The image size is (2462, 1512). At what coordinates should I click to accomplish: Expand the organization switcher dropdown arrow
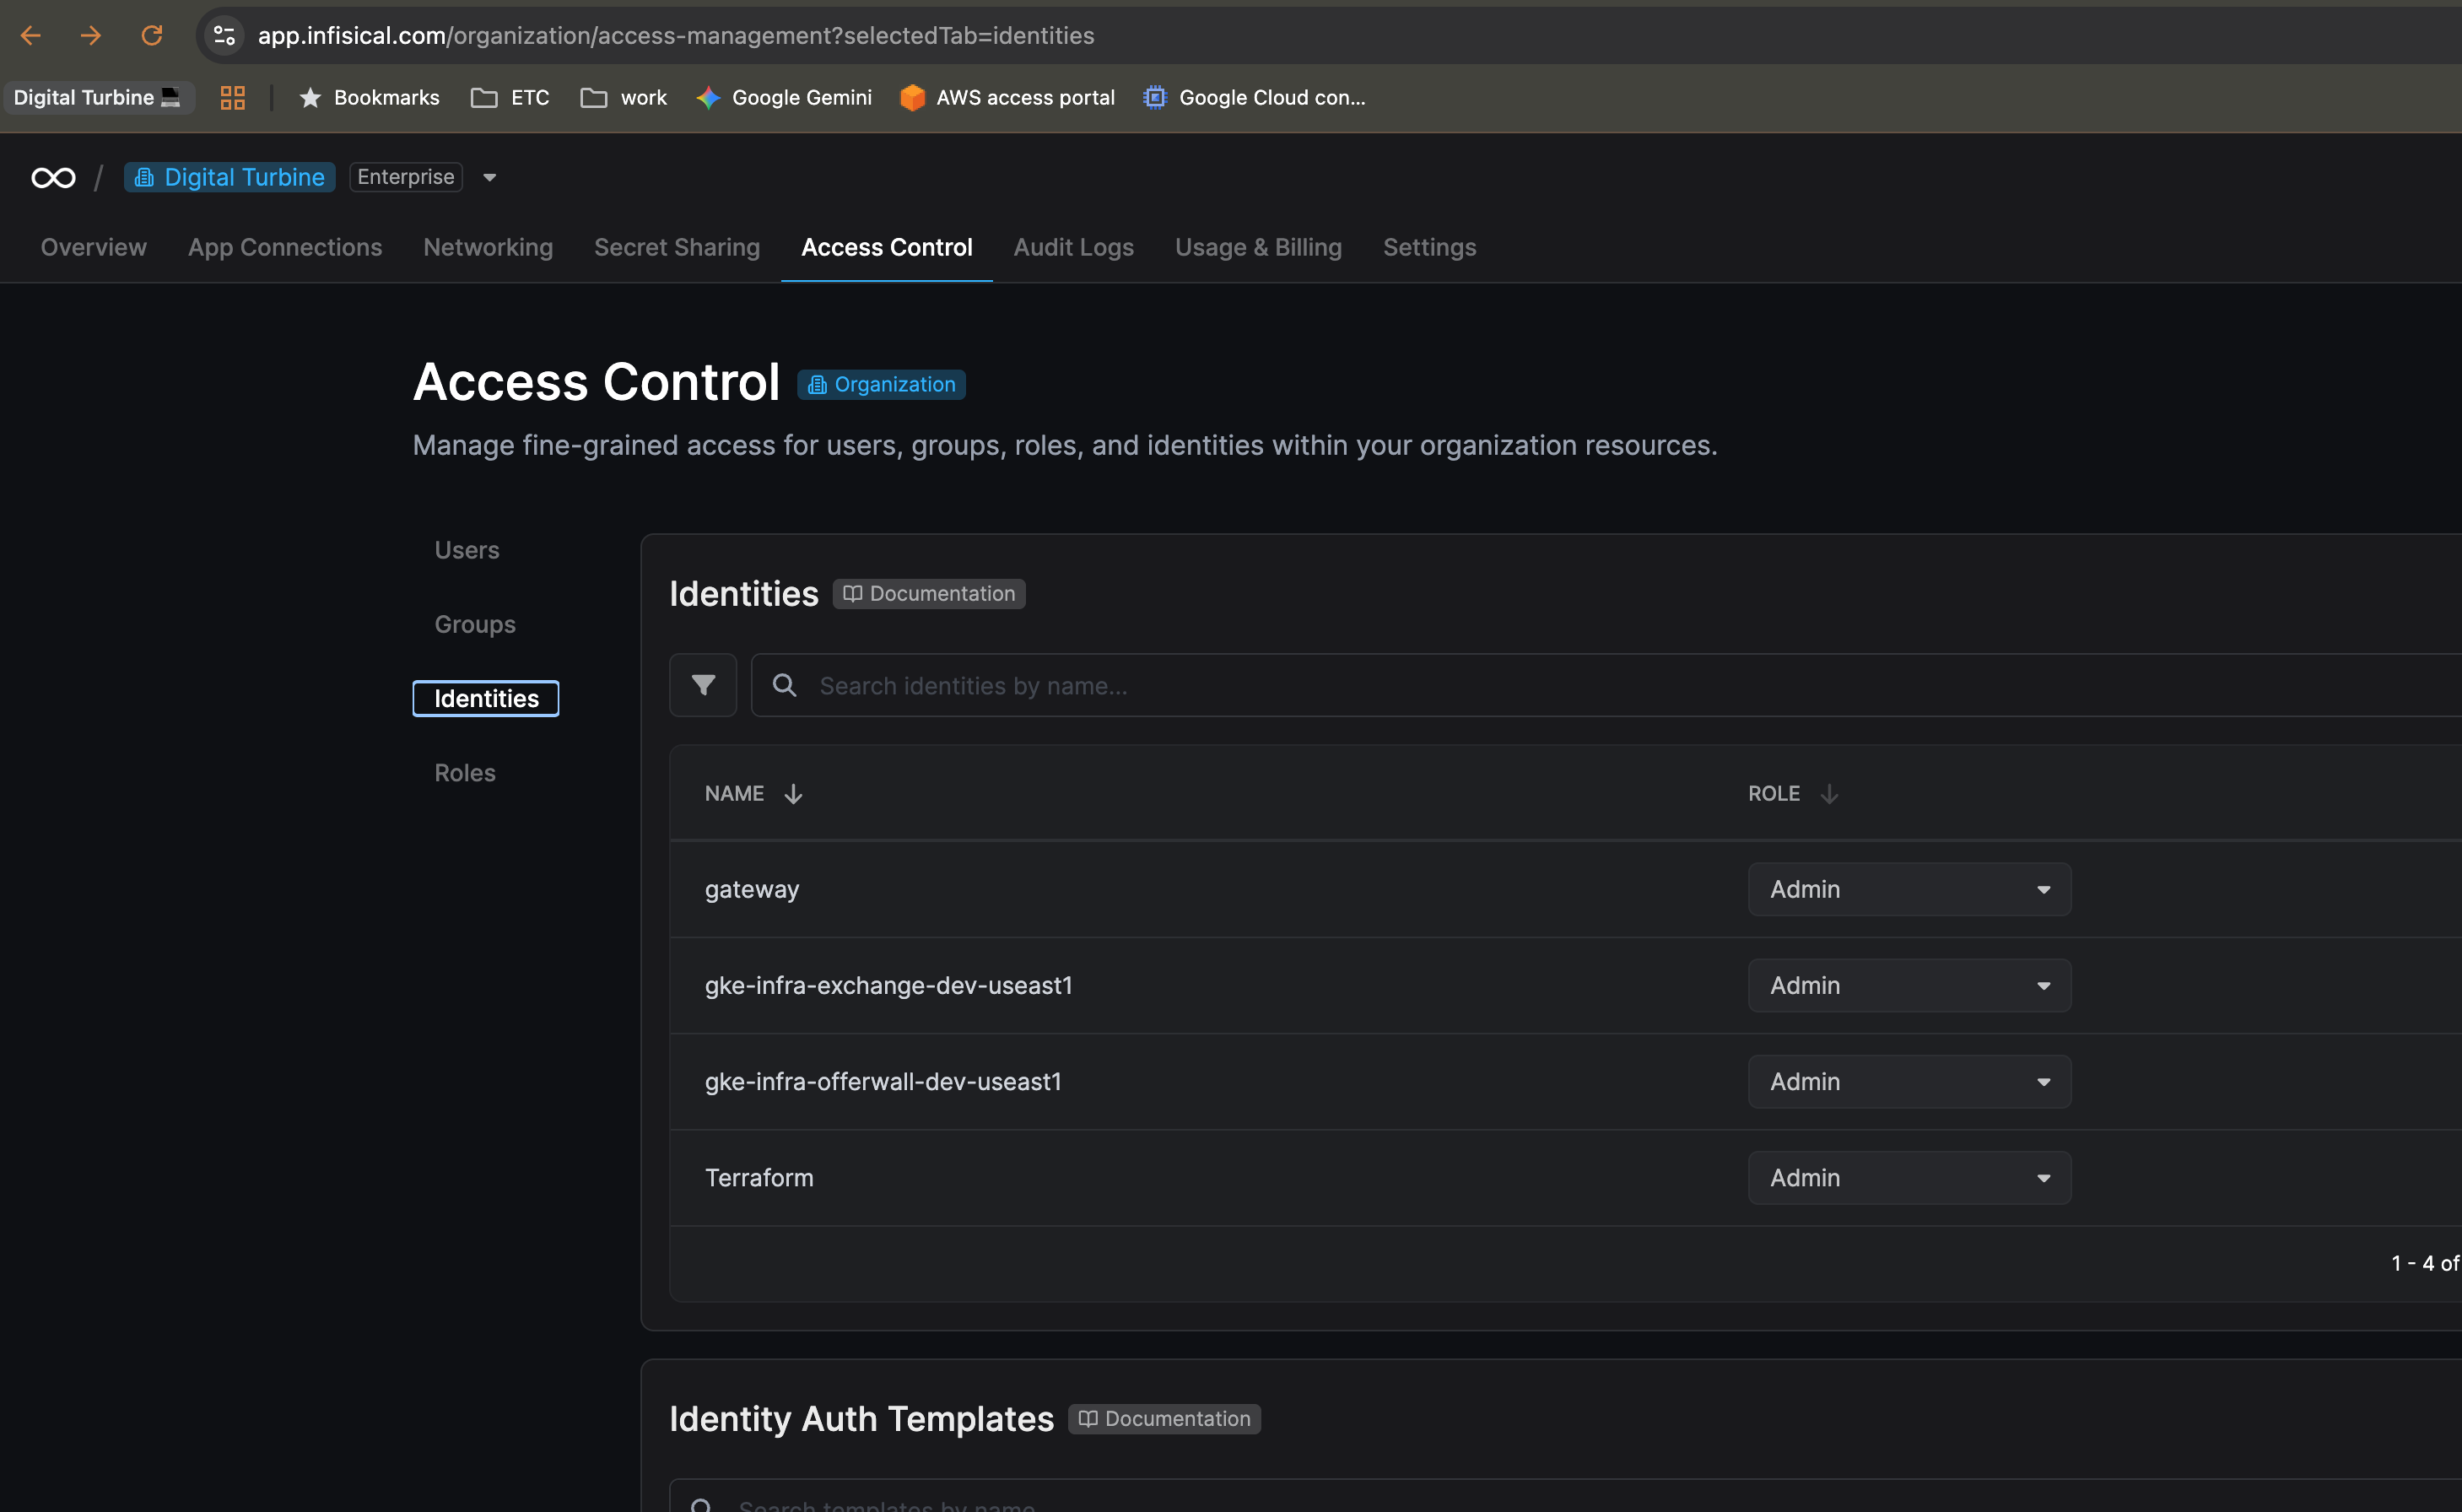pyautogui.click(x=489, y=178)
